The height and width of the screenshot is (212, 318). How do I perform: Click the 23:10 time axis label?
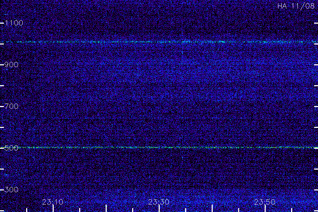point(53,202)
